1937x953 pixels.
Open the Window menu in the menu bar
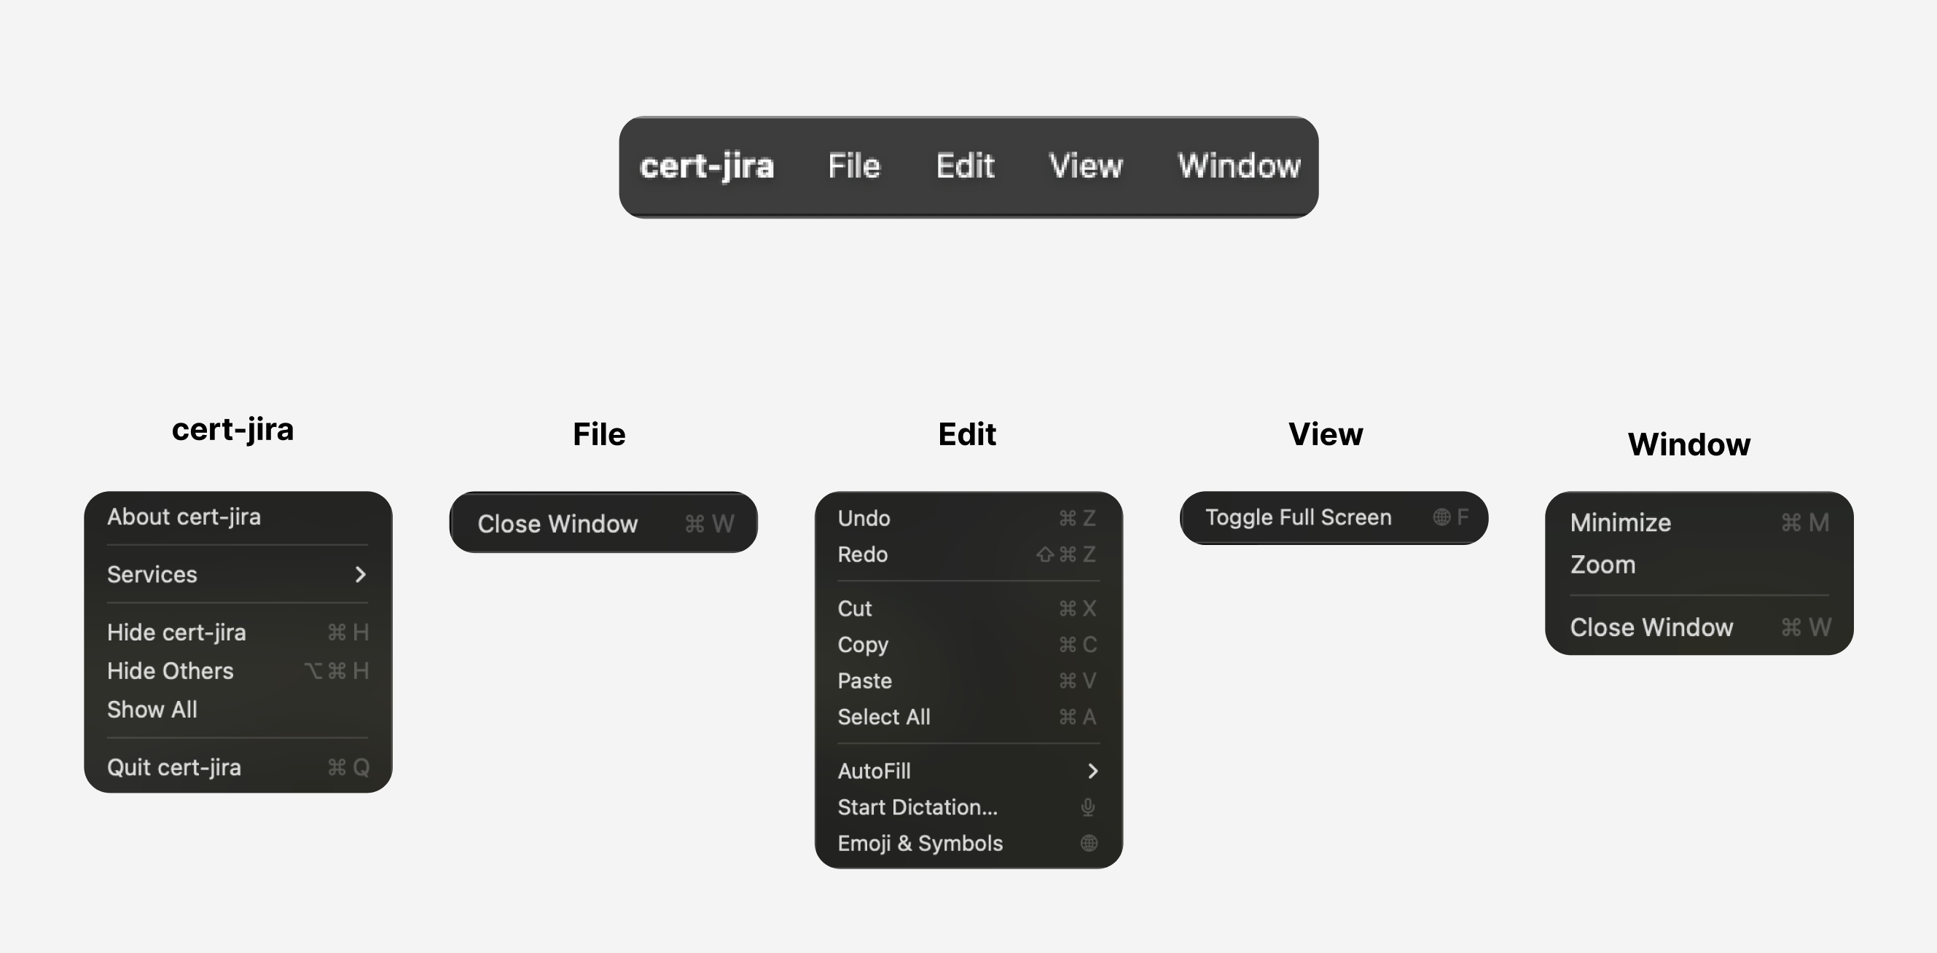(1238, 166)
